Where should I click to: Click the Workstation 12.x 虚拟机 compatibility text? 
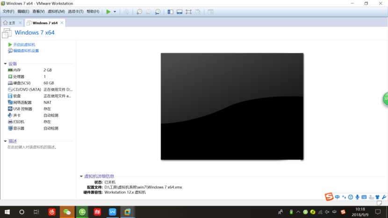125,192
